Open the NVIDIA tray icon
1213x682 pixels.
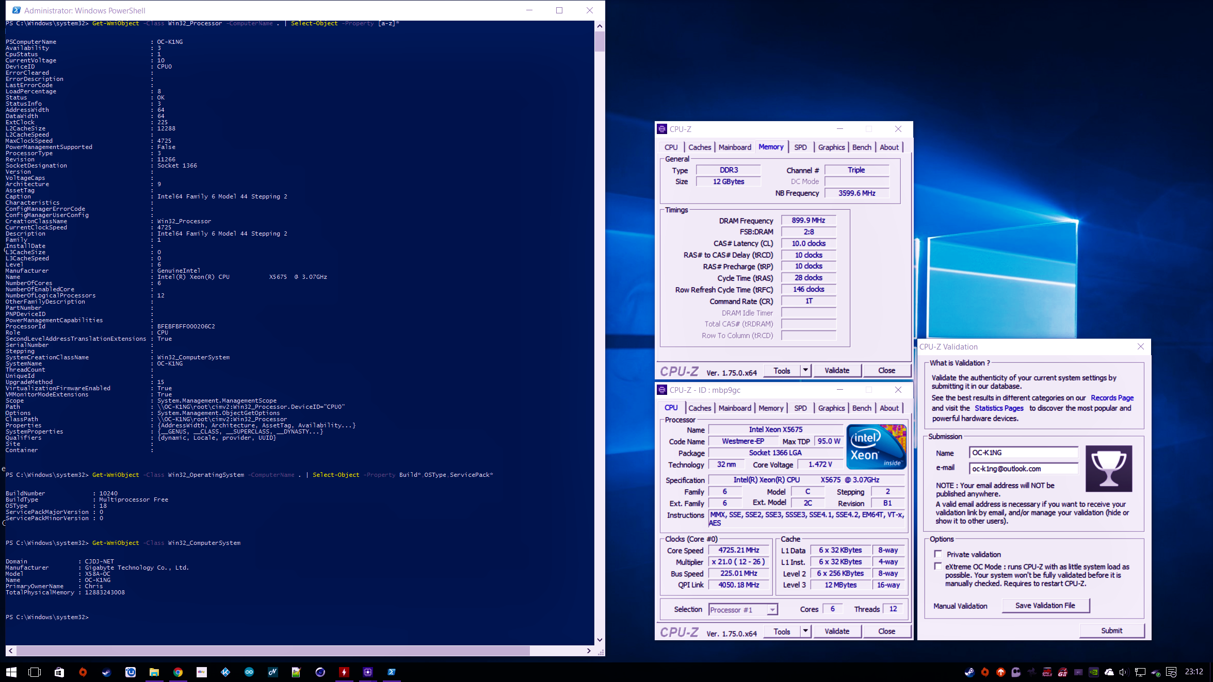point(1093,672)
